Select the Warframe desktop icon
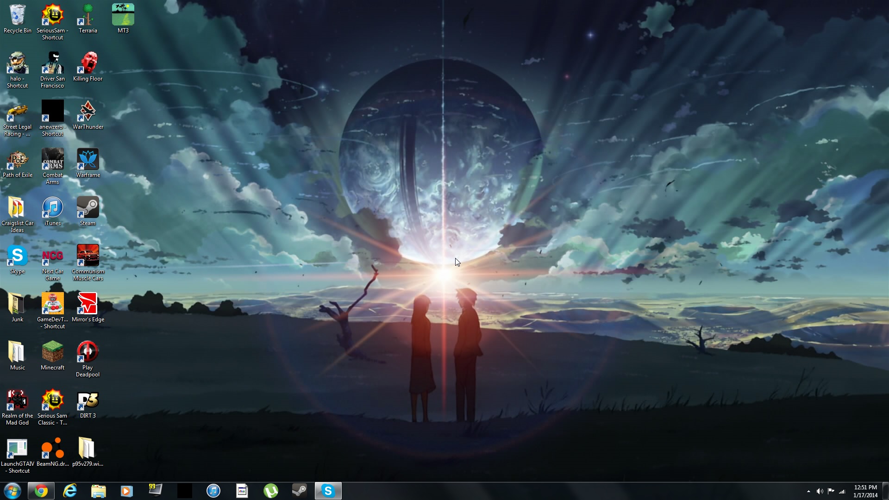This screenshot has height=500, width=889. click(88, 163)
